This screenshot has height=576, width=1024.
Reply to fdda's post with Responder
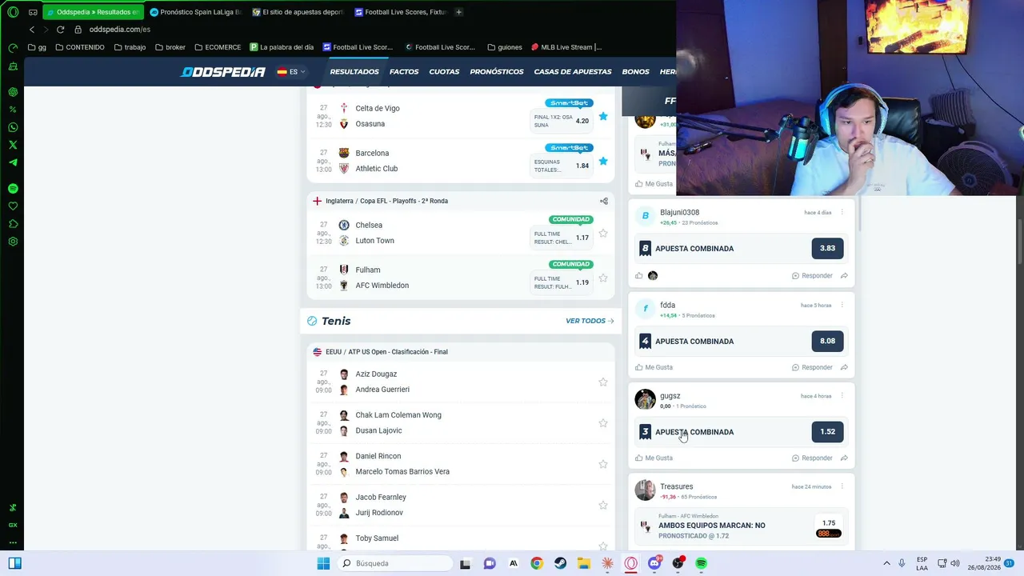coord(812,367)
